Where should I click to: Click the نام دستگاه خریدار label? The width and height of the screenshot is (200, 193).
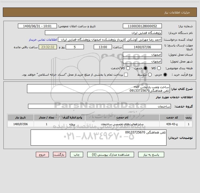coord(181,33)
